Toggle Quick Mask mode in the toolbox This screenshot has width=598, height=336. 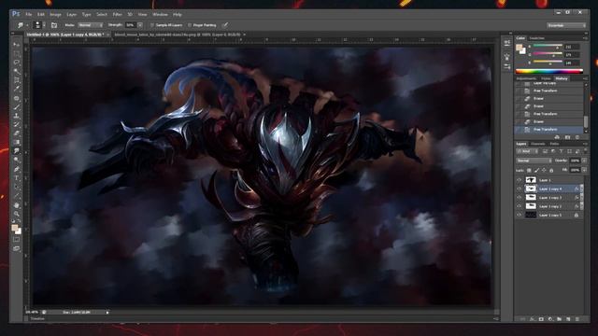pos(17,240)
